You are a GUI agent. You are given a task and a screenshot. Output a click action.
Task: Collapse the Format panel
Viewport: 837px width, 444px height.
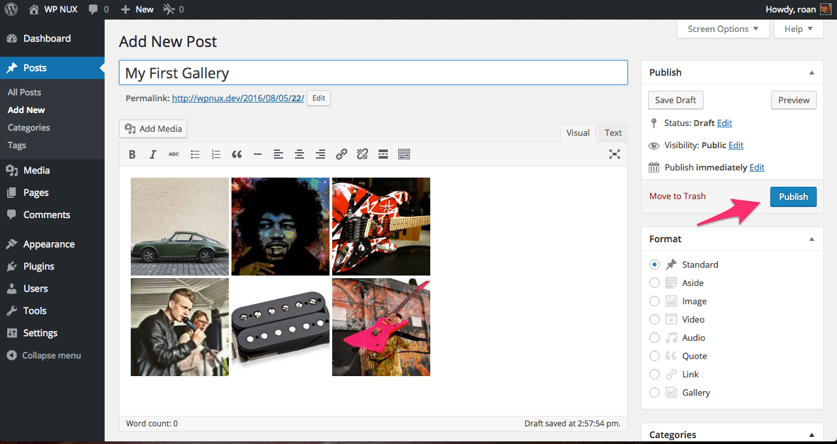tap(811, 239)
